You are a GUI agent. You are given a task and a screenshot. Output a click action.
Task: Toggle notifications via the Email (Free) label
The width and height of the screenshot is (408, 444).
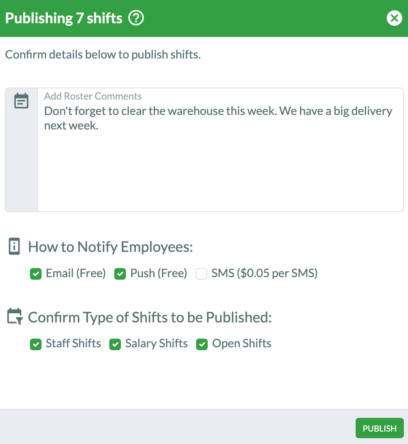point(76,273)
